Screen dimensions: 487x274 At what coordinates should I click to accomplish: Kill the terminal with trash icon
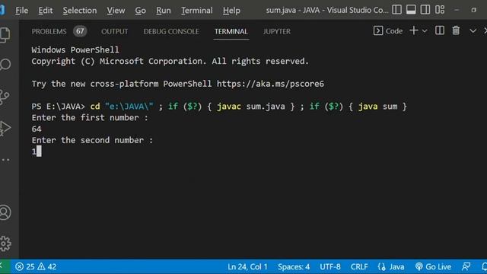(x=456, y=30)
